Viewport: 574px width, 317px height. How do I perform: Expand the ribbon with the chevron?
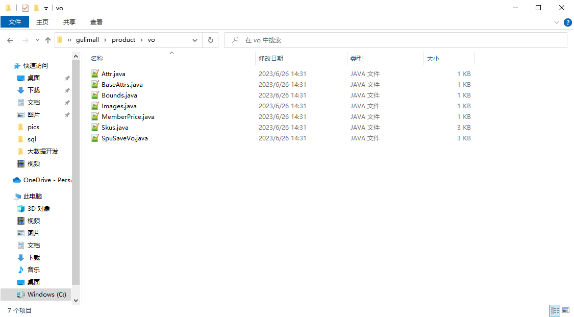(x=557, y=22)
